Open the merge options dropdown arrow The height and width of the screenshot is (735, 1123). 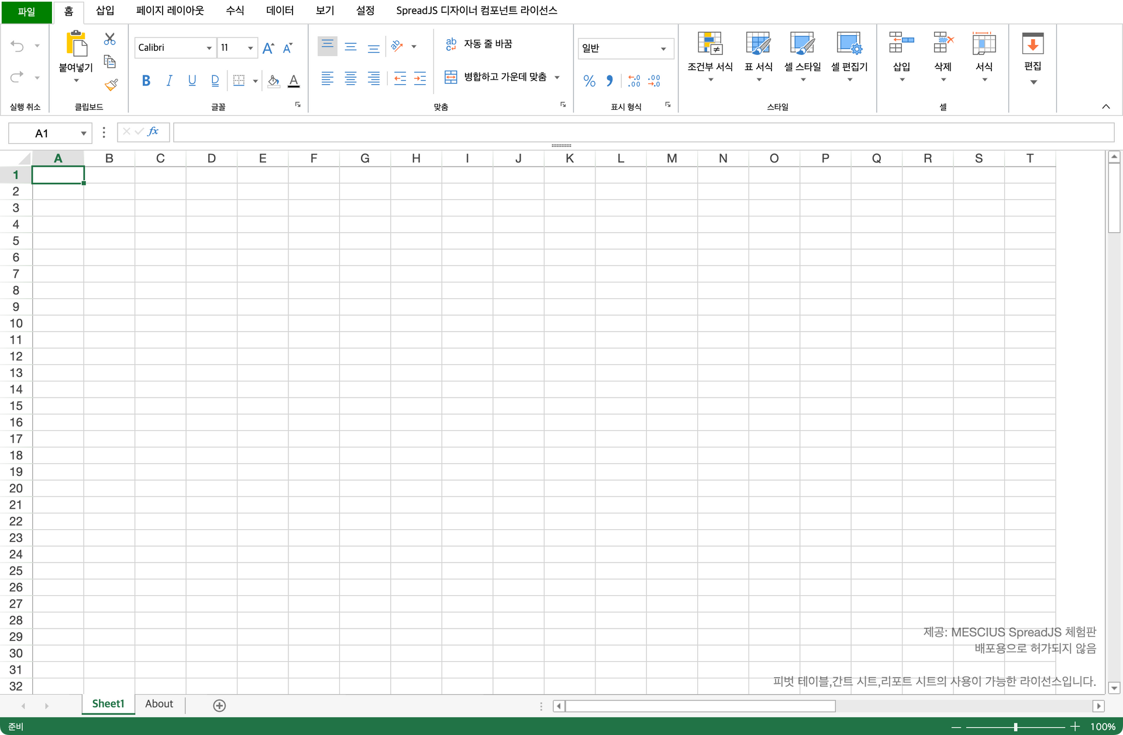[557, 77]
